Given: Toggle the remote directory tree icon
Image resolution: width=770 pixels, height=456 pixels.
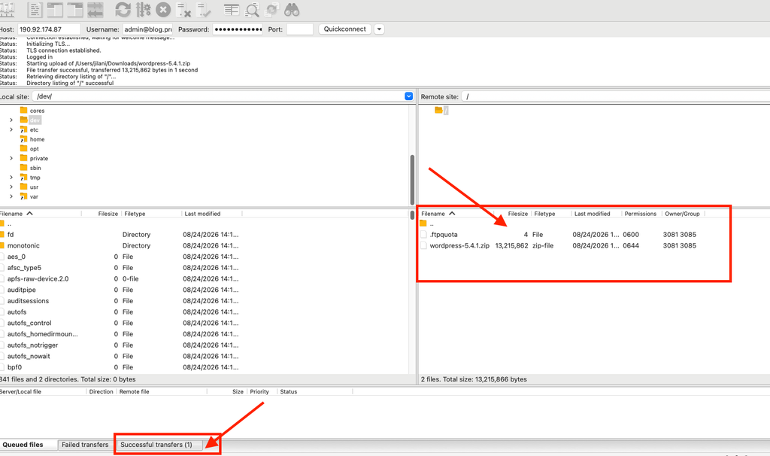Looking at the screenshot, I should click(x=75, y=10).
